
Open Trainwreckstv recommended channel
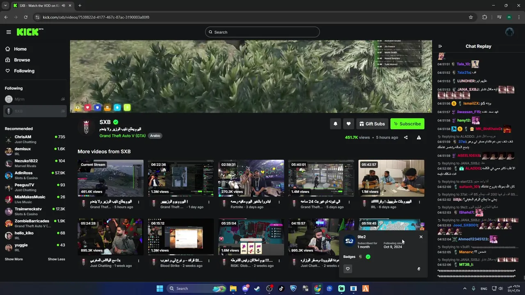point(35,211)
